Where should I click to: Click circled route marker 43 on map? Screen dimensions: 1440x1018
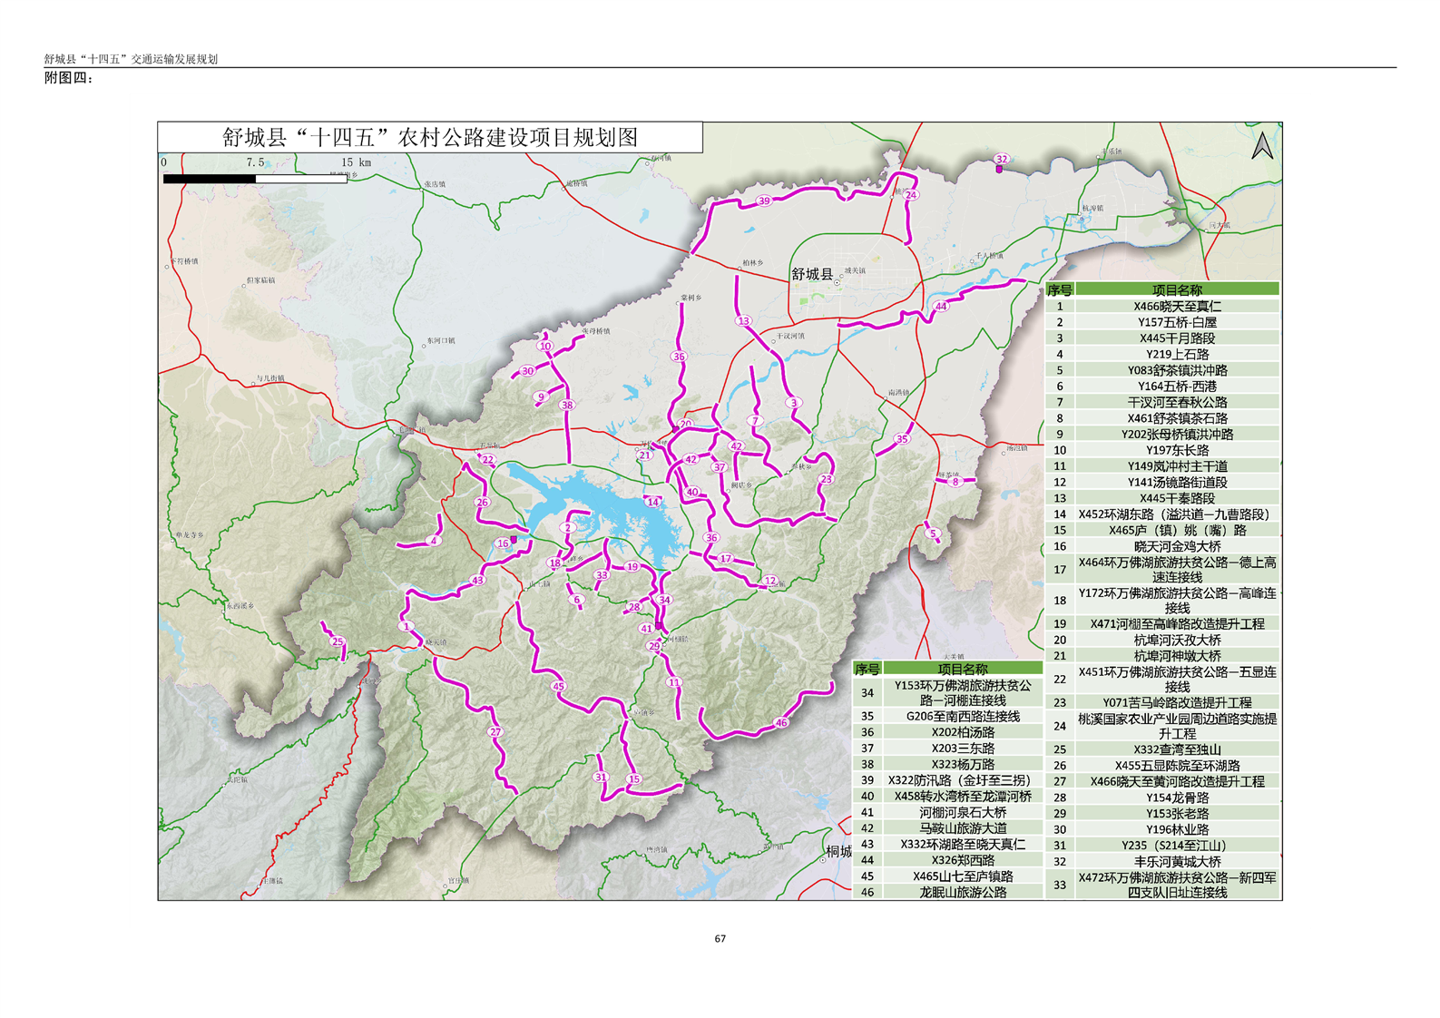(x=477, y=581)
